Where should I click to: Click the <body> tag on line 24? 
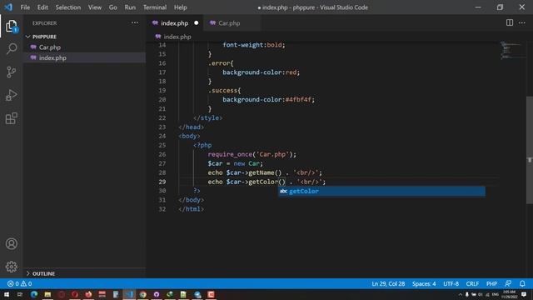(189, 136)
